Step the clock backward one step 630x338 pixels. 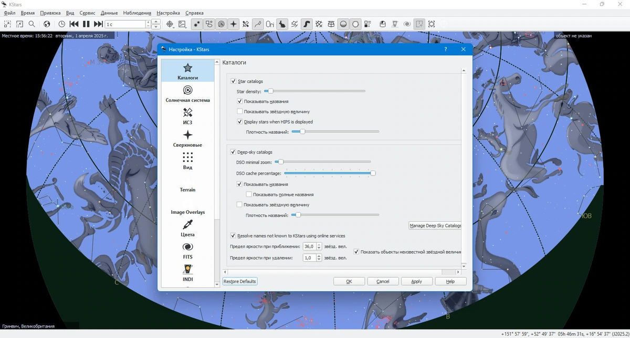tap(74, 24)
